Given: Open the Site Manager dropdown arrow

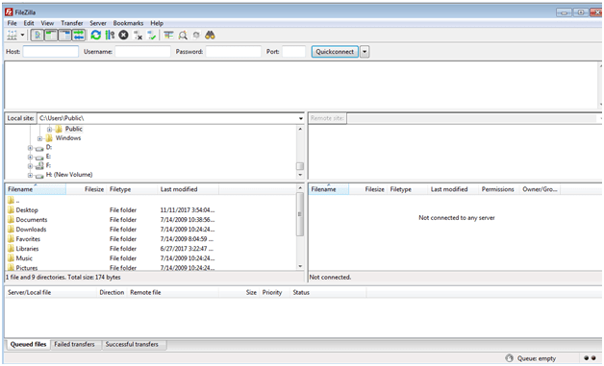Looking at the screenshot, I should pos(22,36).
